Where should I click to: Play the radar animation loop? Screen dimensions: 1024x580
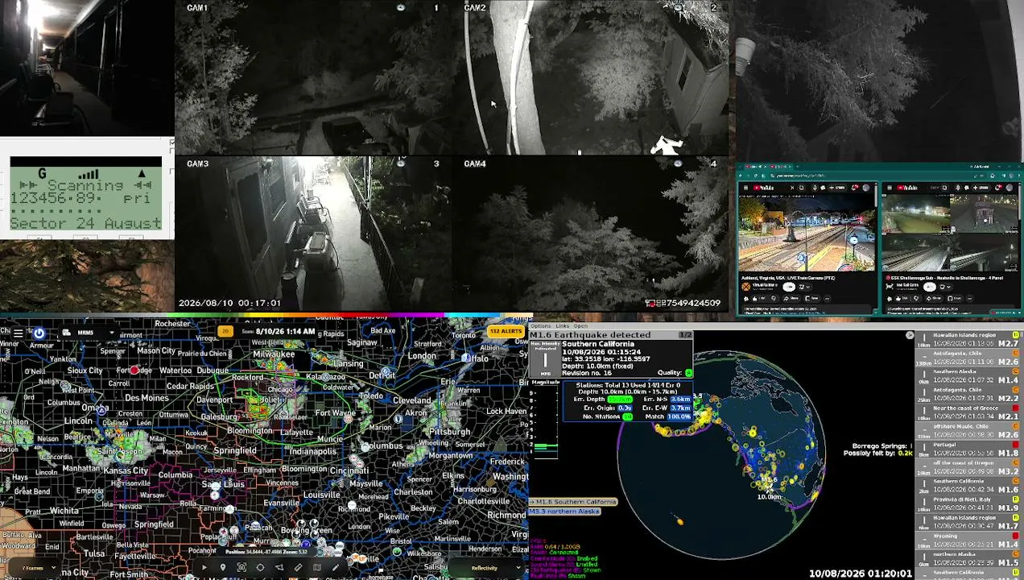pos(204,567)
